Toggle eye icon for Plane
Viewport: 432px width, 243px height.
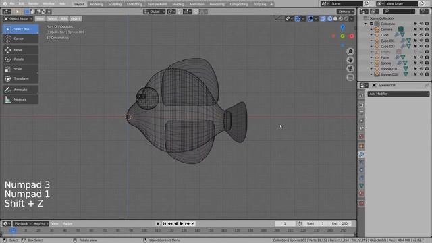pos(421,57)
